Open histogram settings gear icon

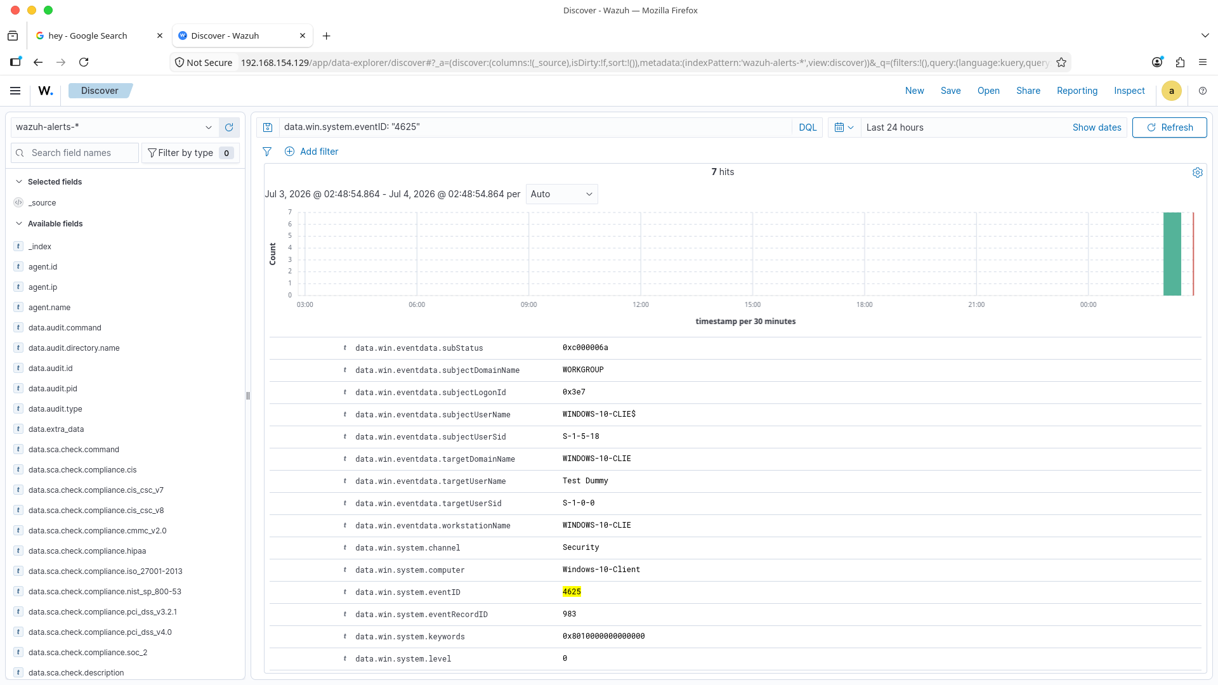[x=1197, y=173]
